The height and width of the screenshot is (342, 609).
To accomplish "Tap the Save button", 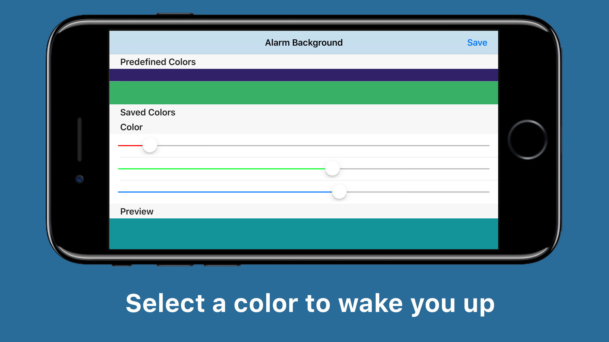I will 477,42.
